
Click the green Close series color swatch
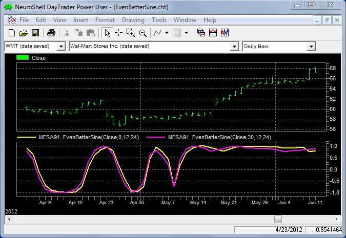tap(23, 57)
